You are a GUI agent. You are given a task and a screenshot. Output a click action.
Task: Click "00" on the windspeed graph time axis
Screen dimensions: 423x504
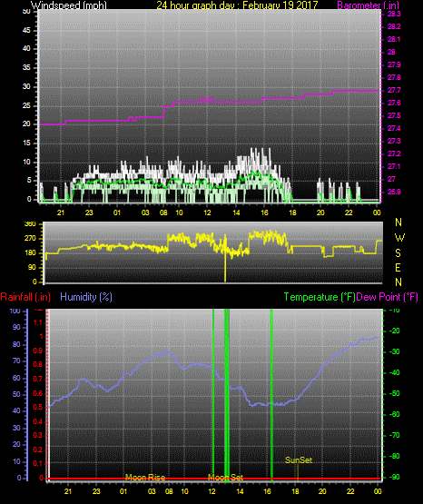tap(377, 212)
